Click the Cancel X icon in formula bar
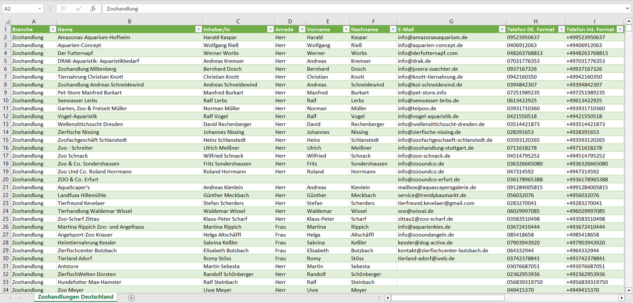633x303 pixels. (64, 9)
